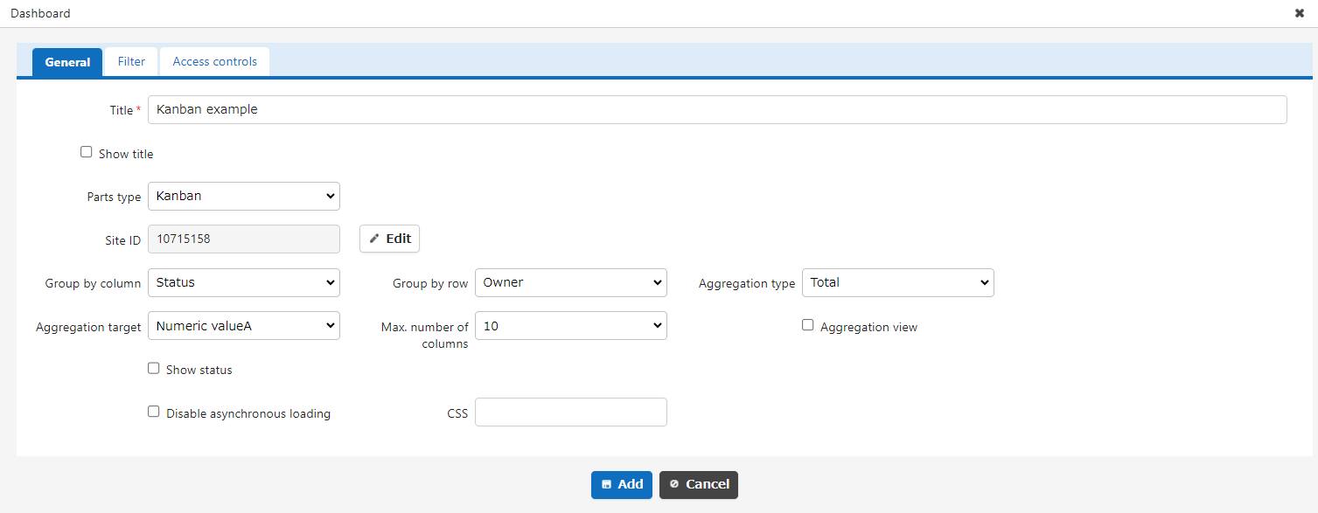Screen dimensions: 1318x513
Task: Open the Access controls tab
Action: tap(214, 61)
